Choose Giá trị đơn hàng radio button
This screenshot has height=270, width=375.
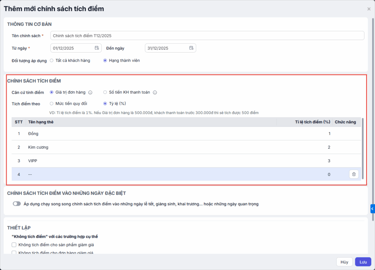51,92
